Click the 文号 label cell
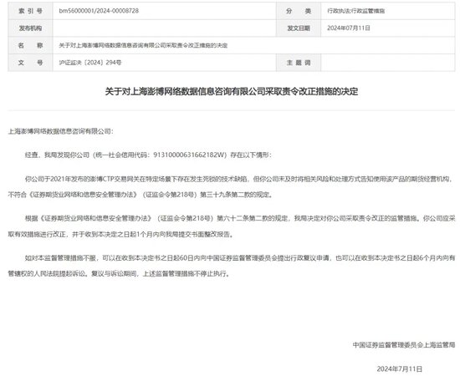460x376 pixels. tap(30, 63)
